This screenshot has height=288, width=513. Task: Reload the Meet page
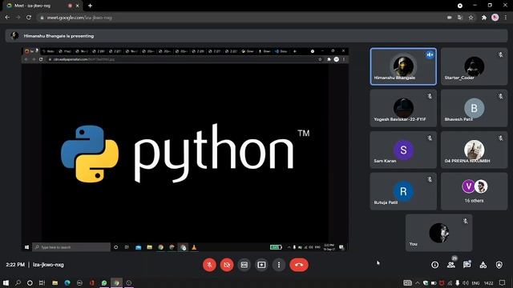click(29, 18)
